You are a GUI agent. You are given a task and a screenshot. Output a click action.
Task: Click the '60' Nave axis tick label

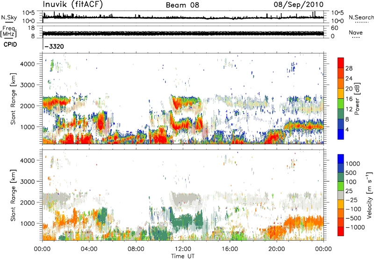[335, 28]
